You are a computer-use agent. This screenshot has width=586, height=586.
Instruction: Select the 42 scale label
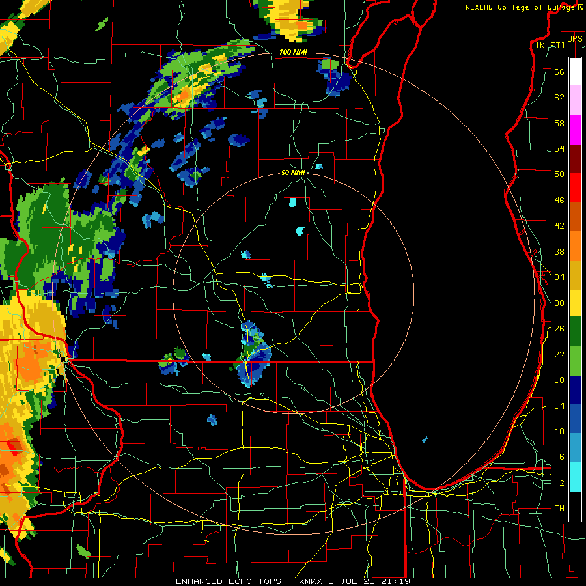click(559, 226)
